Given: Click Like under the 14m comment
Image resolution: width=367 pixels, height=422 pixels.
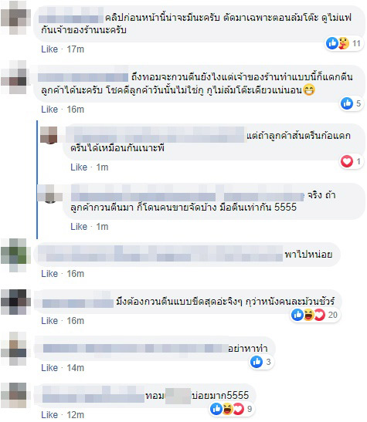Looking at the screenshot, I should [x=49, y=368].
